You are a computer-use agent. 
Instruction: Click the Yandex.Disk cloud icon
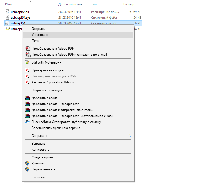(x=27, y=122)
